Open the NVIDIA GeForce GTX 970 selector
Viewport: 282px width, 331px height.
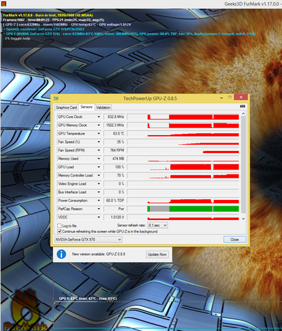click(x=88, y=239)
